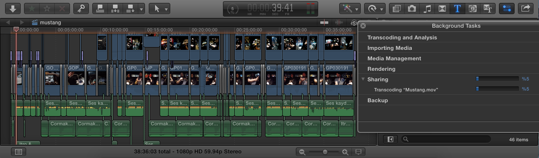The image size is (539, 158).
Task: Toggle audio skimming waveform button
Action: coord(338,22)
